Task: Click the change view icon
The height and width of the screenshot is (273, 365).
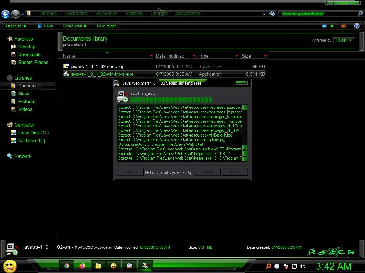Action: tap(324, 26)
